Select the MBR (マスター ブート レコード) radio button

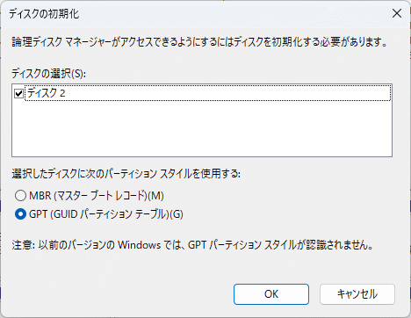coord(20,196)
